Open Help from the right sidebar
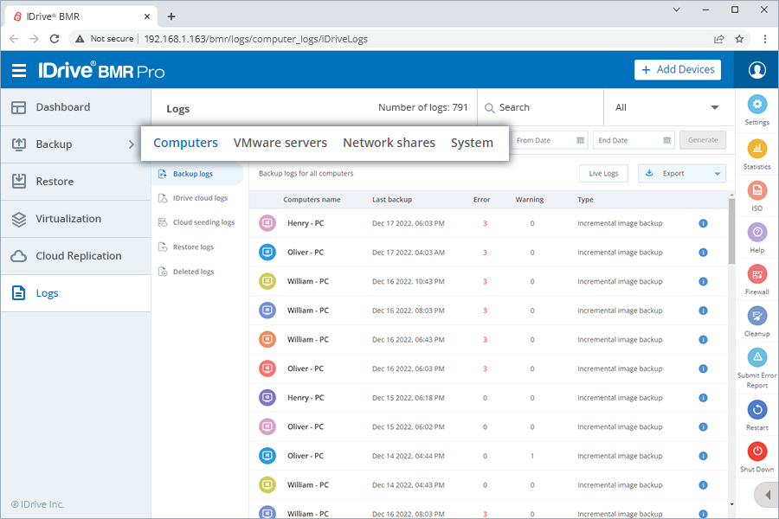Screen dimensions: 779x519 coord(756,234)
